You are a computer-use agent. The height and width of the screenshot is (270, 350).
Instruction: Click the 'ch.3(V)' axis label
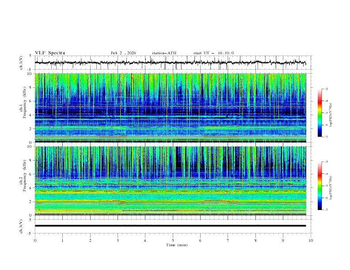tap(21, 226)
